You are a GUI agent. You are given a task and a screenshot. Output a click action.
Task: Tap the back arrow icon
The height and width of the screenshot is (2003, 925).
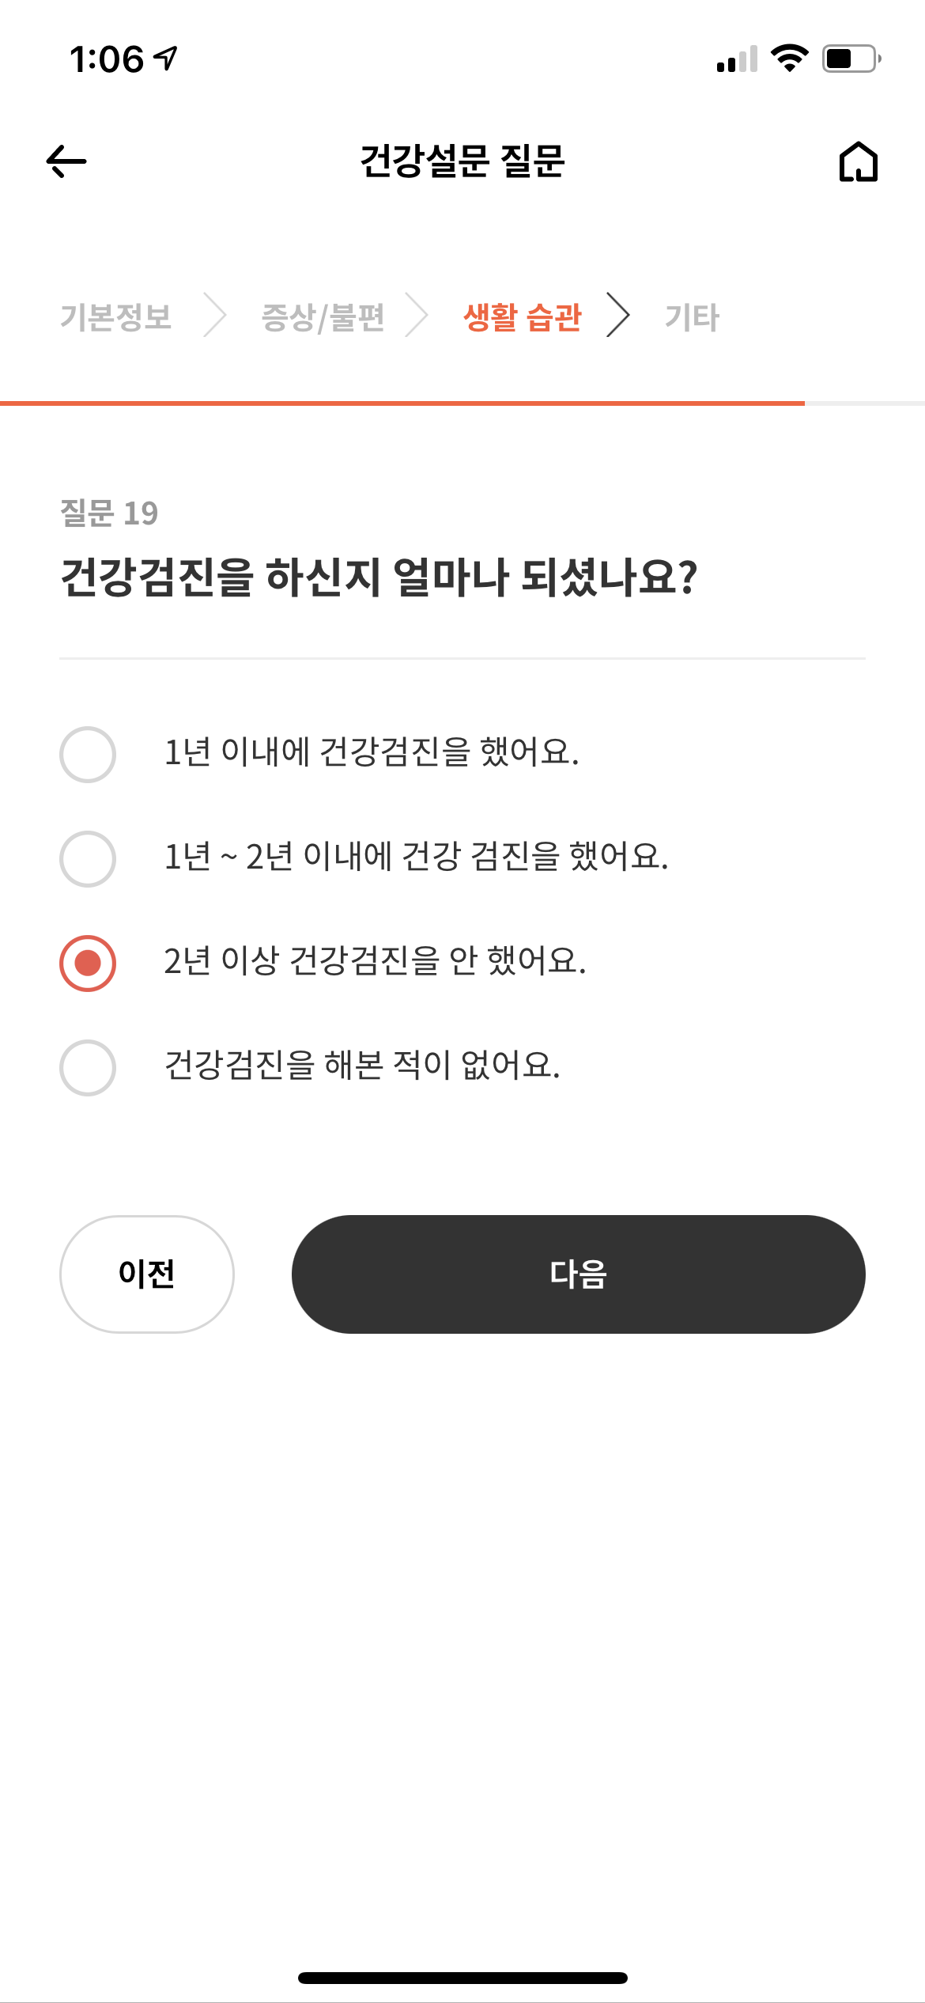pyautogui.click(x=66, y=161)
